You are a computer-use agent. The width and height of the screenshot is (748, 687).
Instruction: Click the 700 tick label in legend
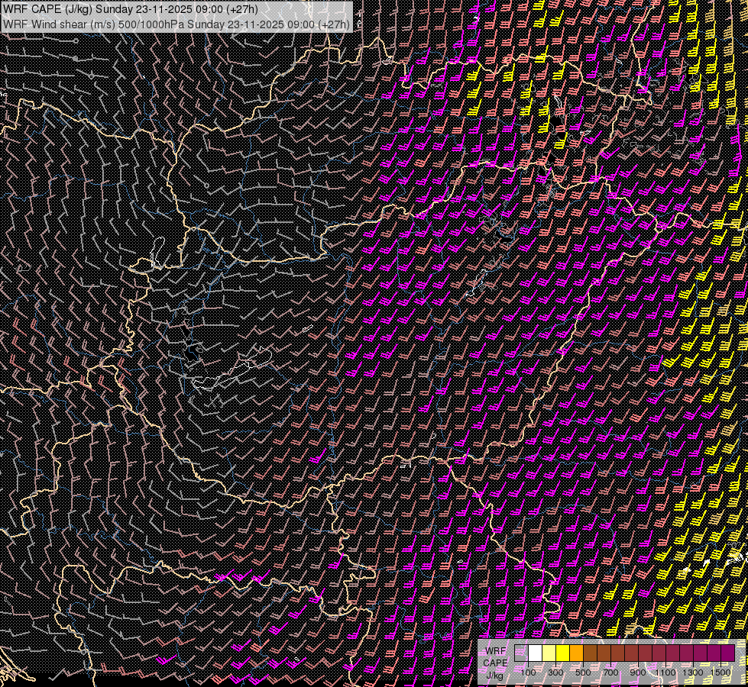tap(610, 672)
